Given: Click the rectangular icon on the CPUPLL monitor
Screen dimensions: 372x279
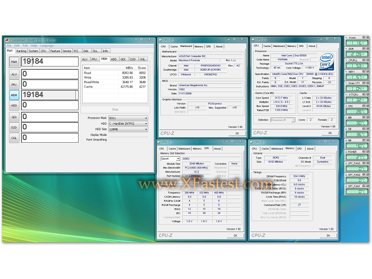Looking at the screenshot, I should click(x=364, y=60).
